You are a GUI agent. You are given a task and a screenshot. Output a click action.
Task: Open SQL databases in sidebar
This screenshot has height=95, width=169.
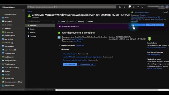tap(9, 46)
